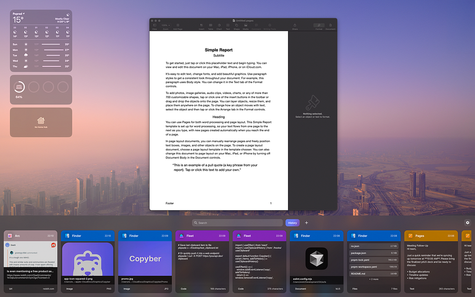
Task: Click Sun forecast row in weather widget
Action: (x=41, y=44)
